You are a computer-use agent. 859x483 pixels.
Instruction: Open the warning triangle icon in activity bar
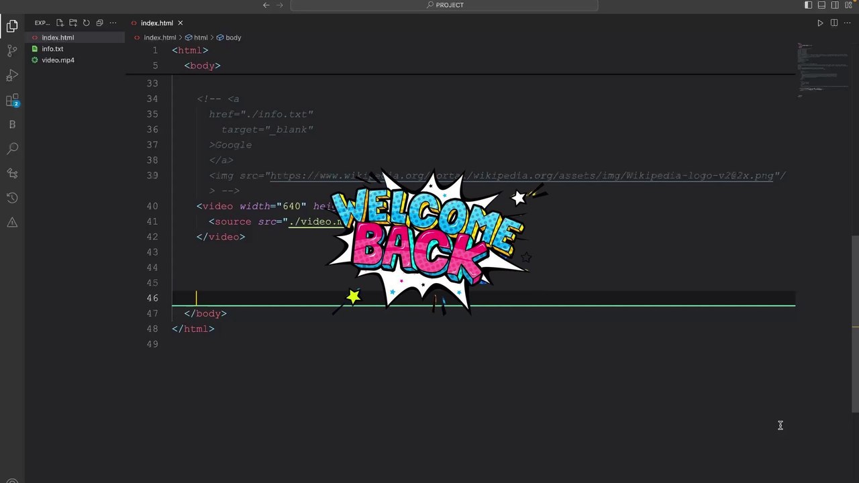[x=12, y=222]
